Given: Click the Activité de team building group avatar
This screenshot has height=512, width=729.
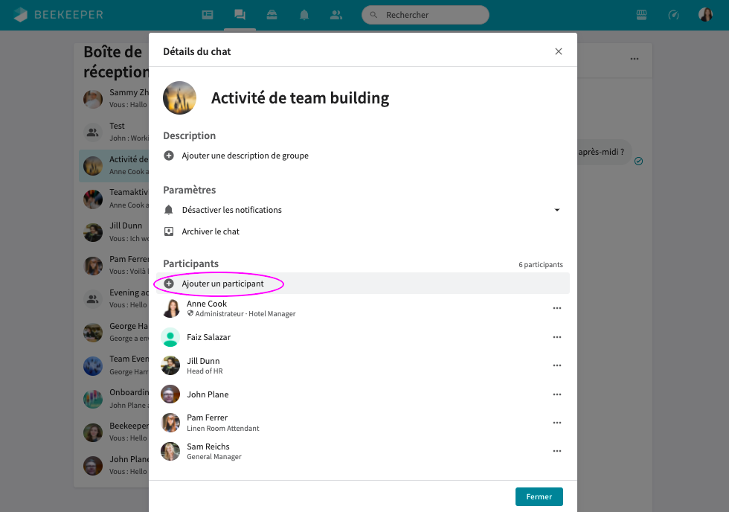Looking at the screenshot, I should tap(180, 98).
